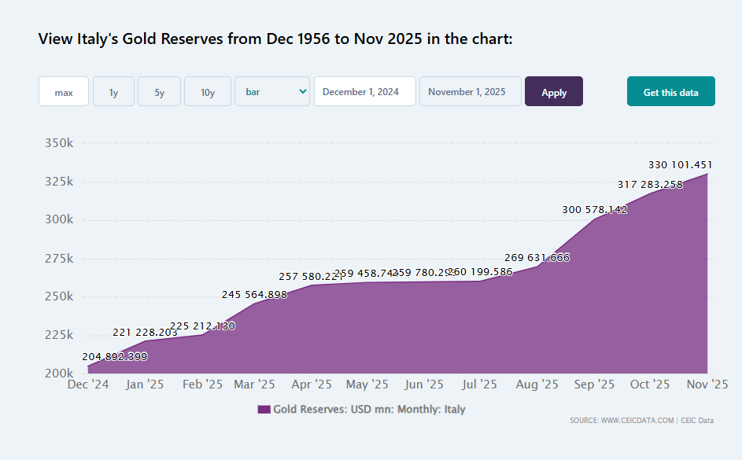Click the Sep '25 x-axis label

pos(594,385)
